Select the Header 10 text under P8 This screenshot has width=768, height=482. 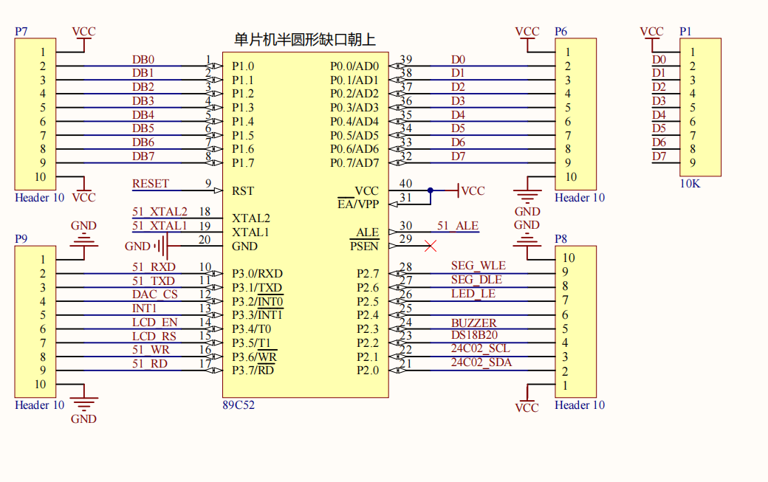point(580,405)
